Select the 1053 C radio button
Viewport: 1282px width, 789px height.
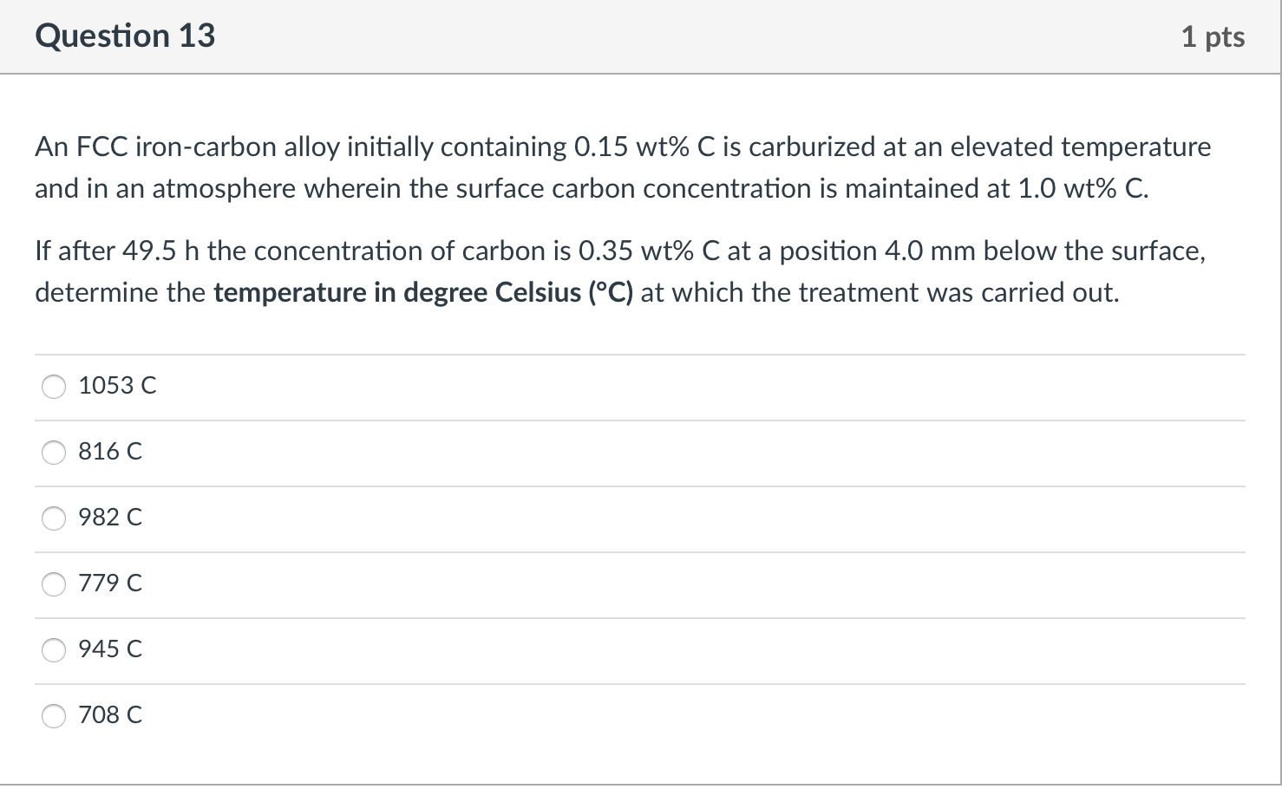pyautogui.click(x=53, y=387)
